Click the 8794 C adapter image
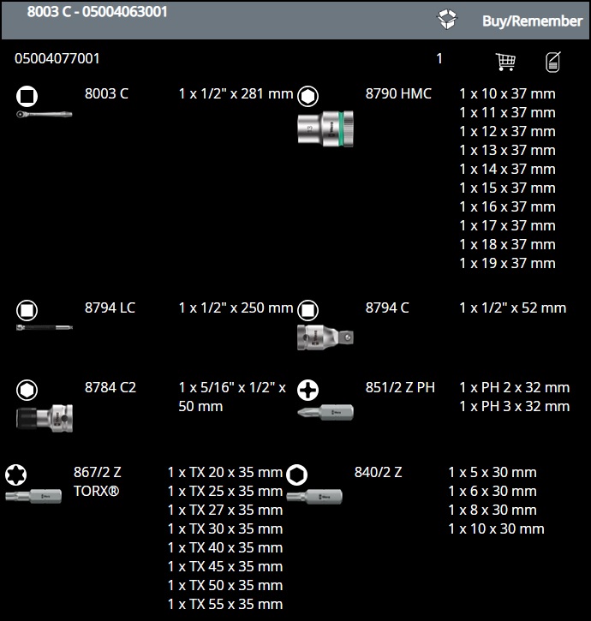 pos(325,337)
